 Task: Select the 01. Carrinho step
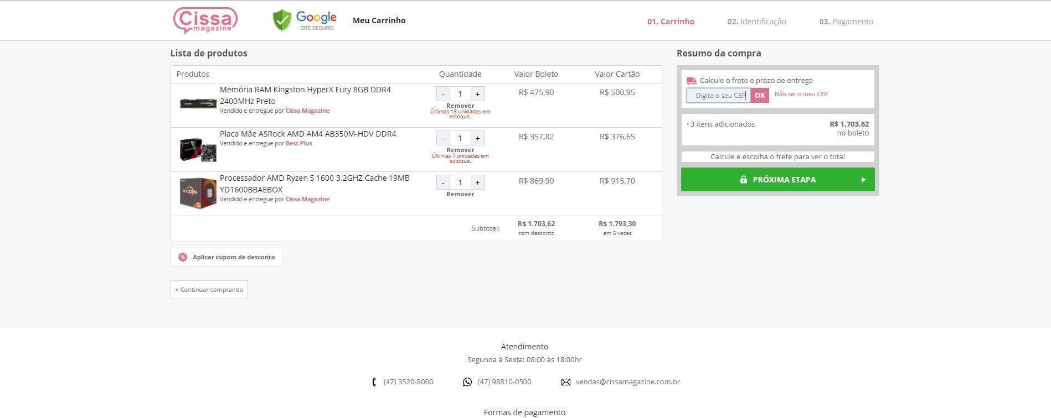pyautogui.click(x=671, y=22)
